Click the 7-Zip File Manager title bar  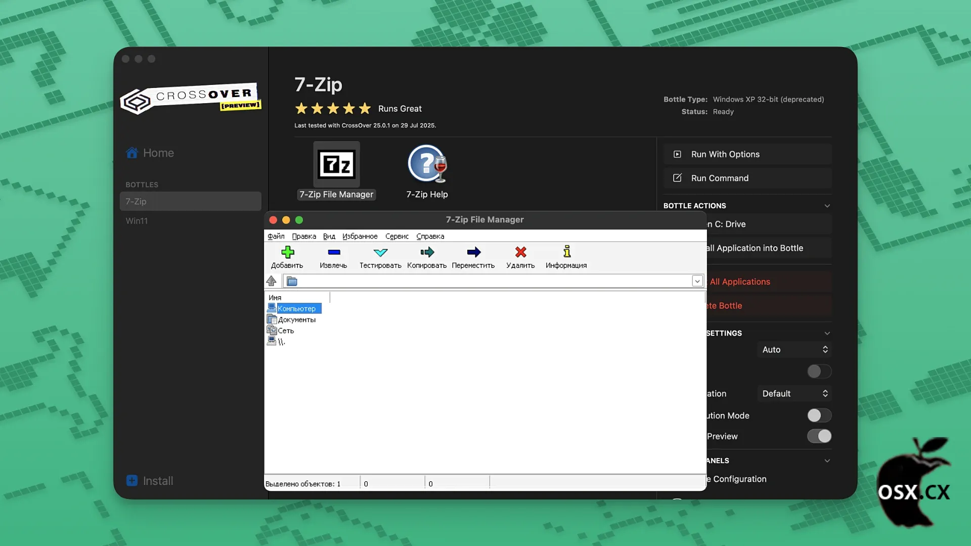coord(485,219)
